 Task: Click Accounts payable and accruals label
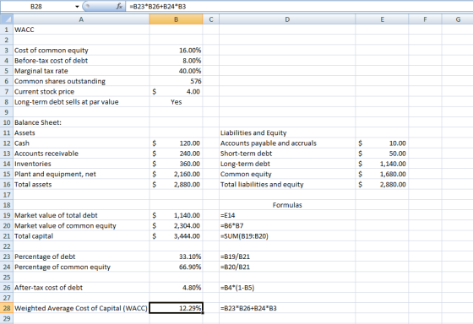click(x=269, y=143)
